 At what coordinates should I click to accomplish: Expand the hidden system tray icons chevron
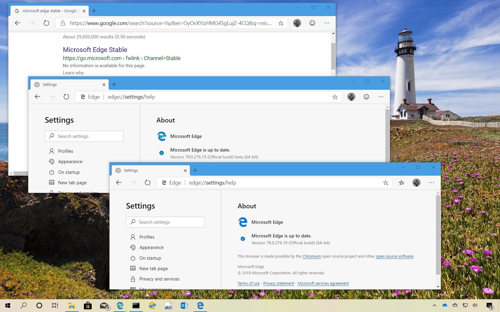pyautogui.click(x=434, y=305)
